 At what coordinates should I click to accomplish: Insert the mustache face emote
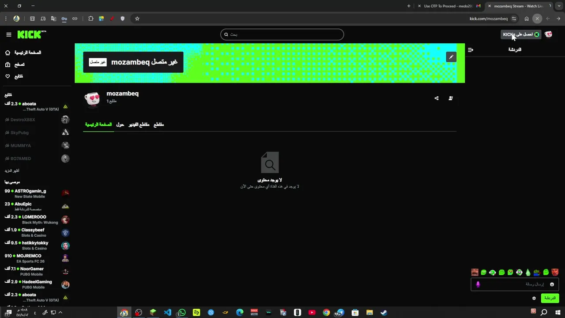(x=475, y=273)
